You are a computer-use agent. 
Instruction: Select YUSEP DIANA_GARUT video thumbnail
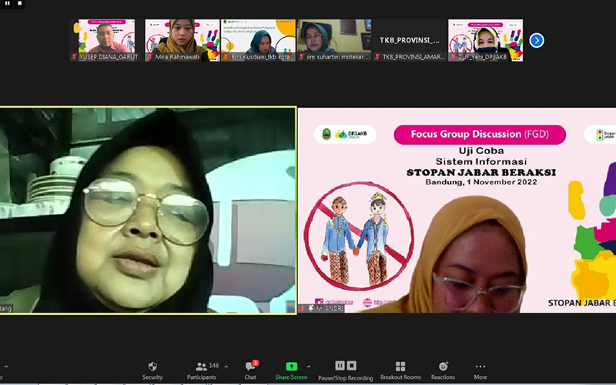(106, 40)
